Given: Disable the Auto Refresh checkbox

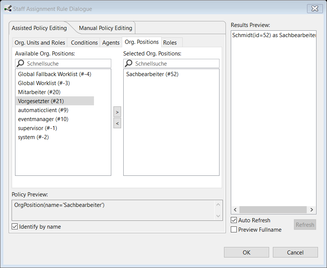Looking at the screenshot, I should click(x=234, y=220).
